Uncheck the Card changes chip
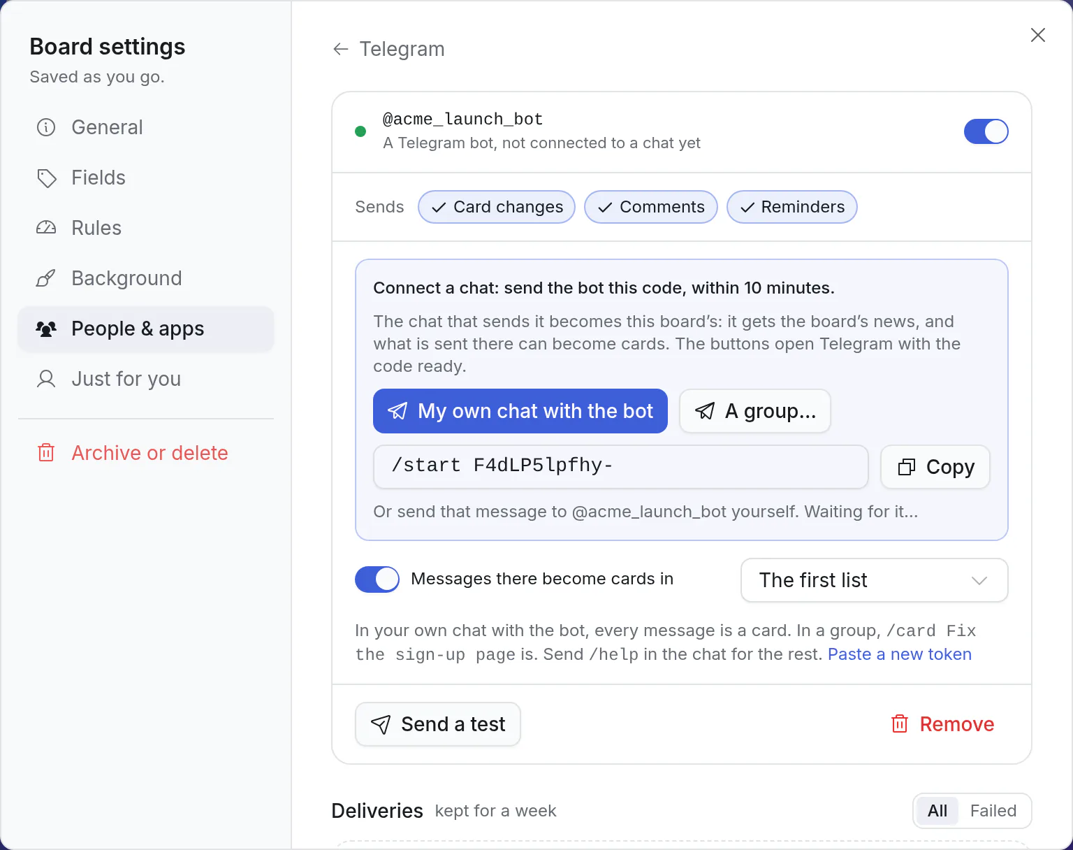The image size is (1073, 850). click(x=497, y=207)
